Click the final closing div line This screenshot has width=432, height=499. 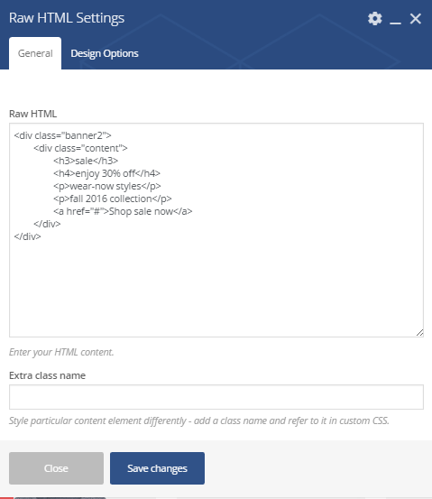click(27, 236)
